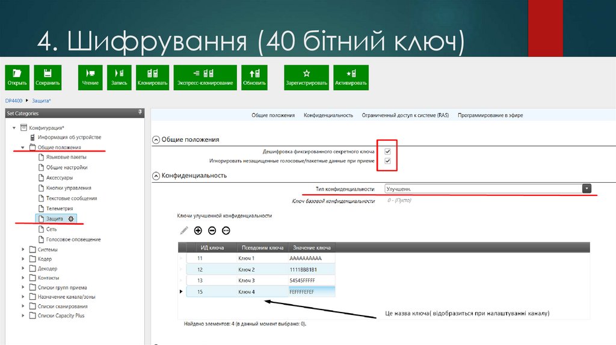Screen dimensions: 616x345
Task: Add a new key with plus icon
Action: 198,230
